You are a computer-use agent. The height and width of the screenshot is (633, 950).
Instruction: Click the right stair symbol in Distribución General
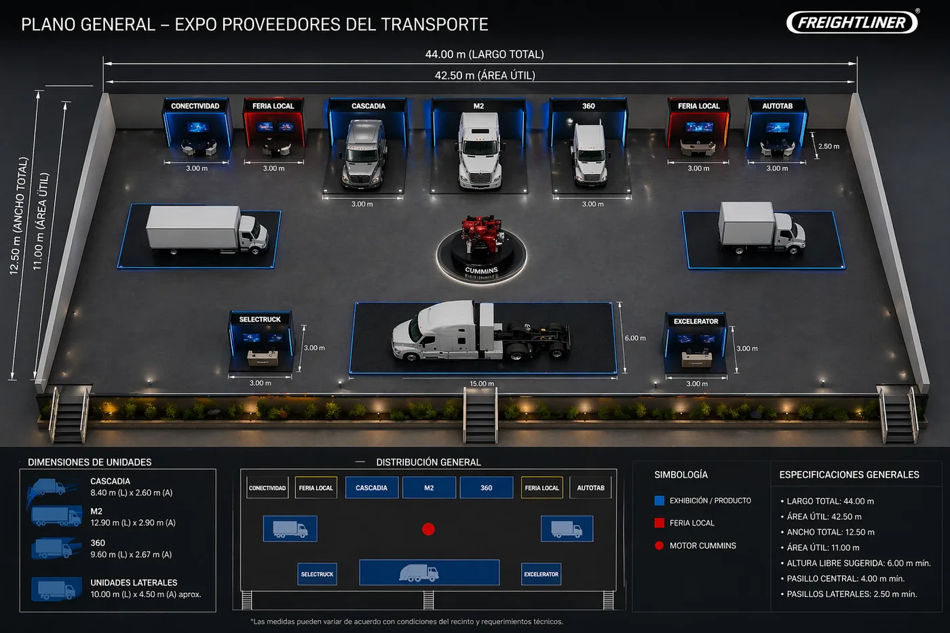[x=608, y=600]
